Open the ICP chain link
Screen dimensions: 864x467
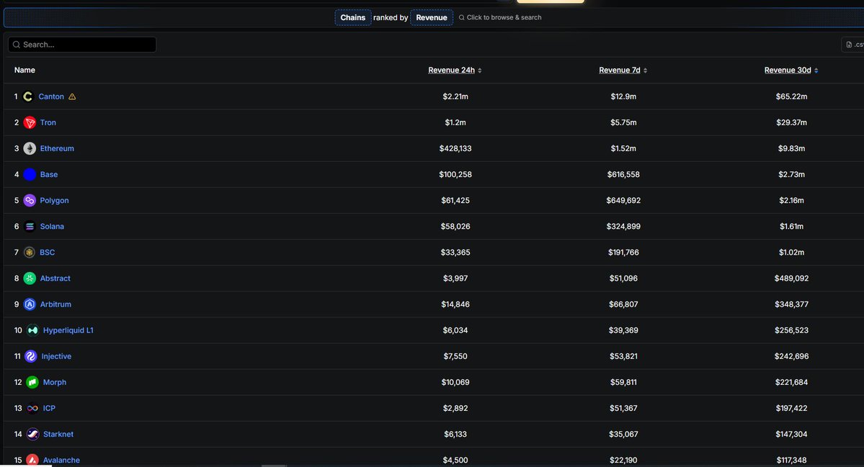coord(49,408)
